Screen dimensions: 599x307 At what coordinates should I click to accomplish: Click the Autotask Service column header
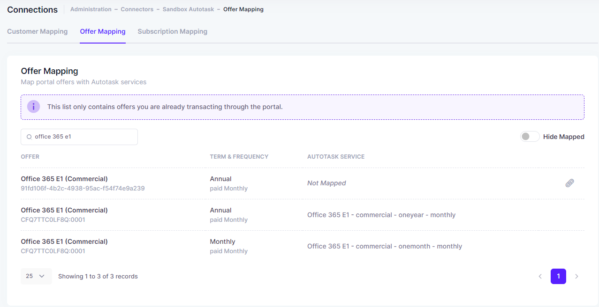coord(336,157)
